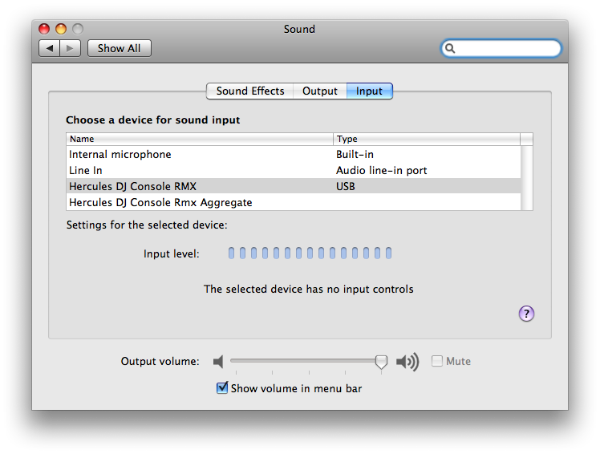
Task: Click the USB type cell
Action: 346,186
